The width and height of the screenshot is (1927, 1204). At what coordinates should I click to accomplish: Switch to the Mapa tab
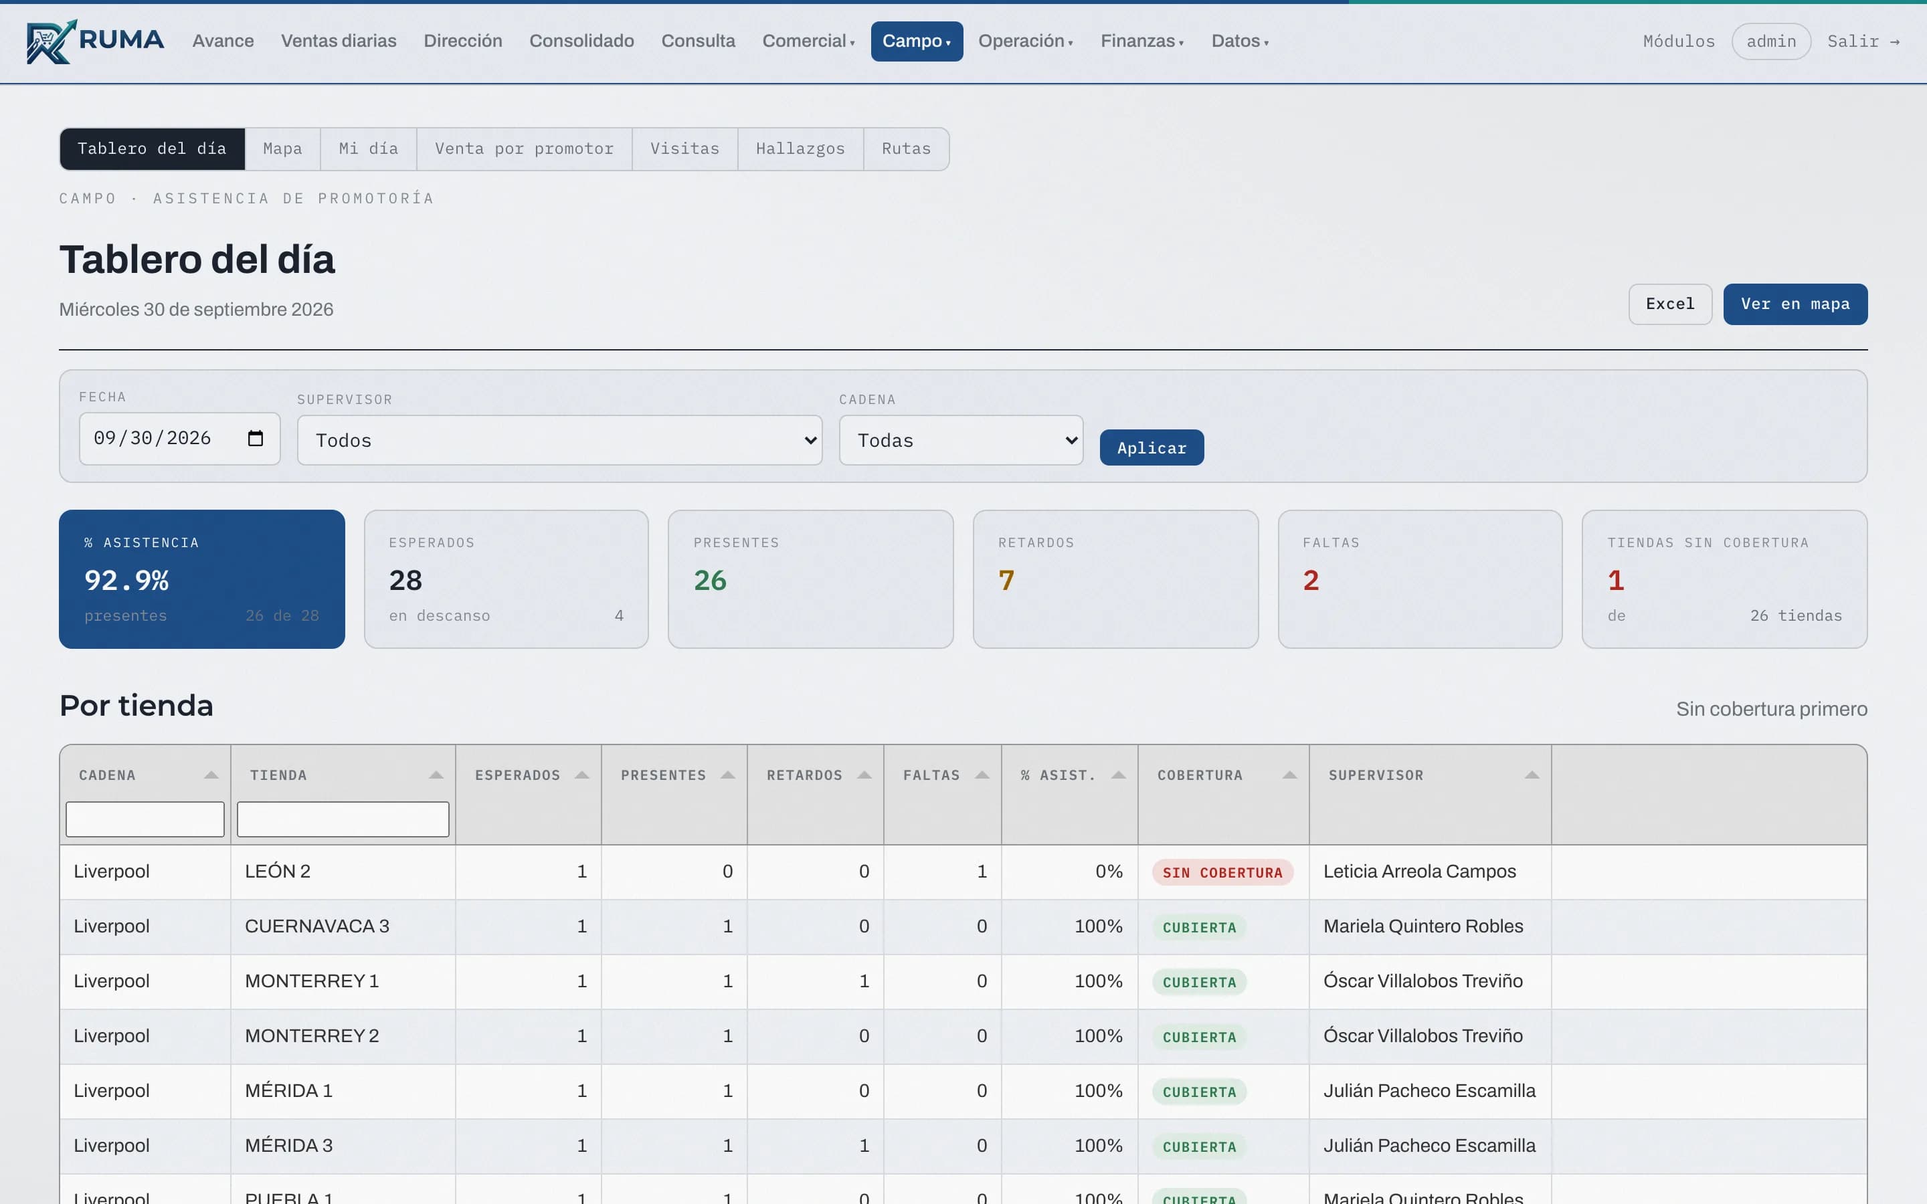coord(282,149)
